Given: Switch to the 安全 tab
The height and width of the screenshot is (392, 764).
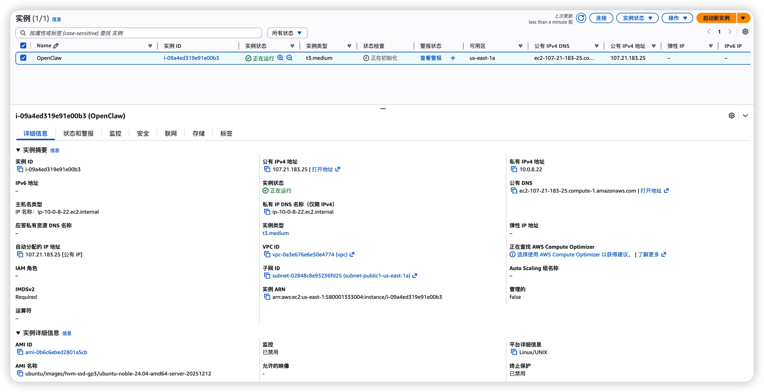Looking at the screenshot, I should point(143,134).
